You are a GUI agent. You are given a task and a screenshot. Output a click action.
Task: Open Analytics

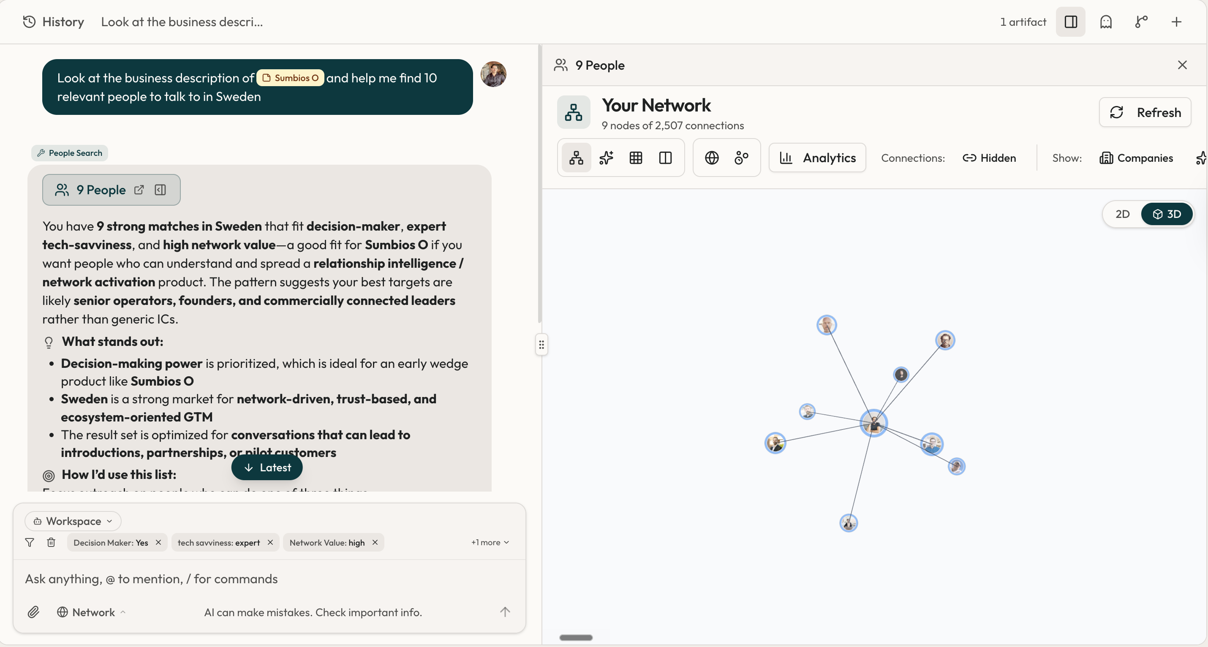point(817,158)
